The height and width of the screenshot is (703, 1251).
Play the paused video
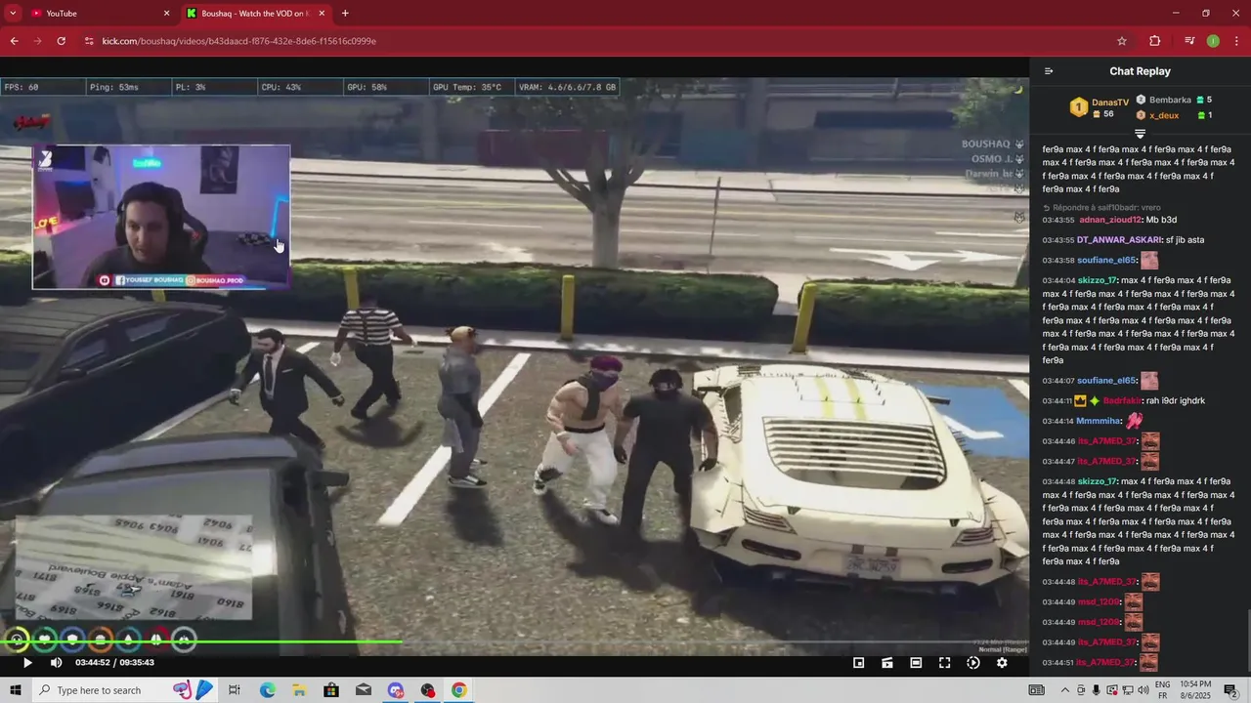[x=27, y=663]
